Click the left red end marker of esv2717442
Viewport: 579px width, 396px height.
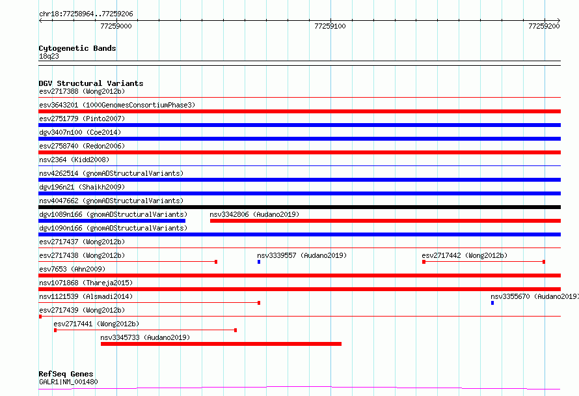(x=424, y=262)
